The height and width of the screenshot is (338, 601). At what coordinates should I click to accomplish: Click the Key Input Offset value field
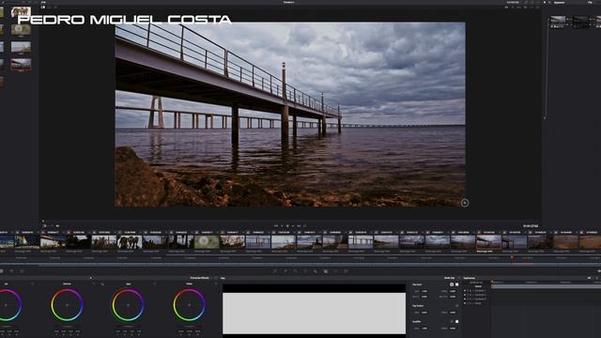pyautogui.click(x=453, y=291)
